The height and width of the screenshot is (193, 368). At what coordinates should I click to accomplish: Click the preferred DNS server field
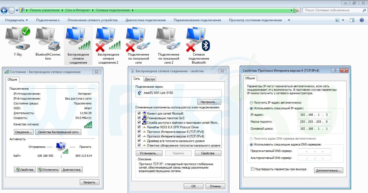pos(314,151)
